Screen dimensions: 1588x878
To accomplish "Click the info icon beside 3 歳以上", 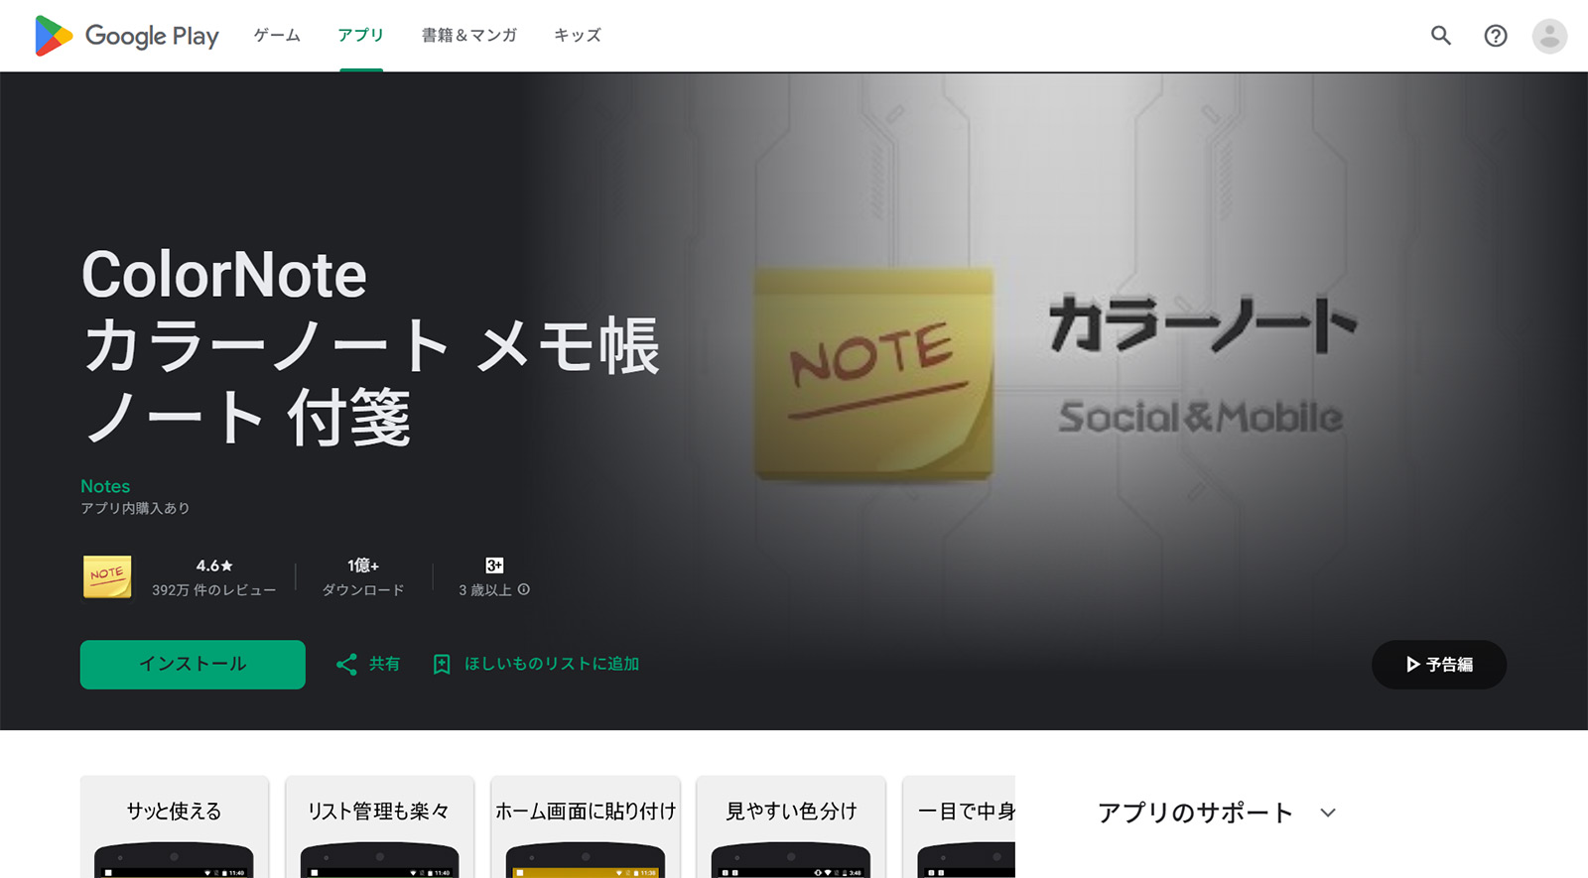I will pyautogui.click(x=523, y=589).
